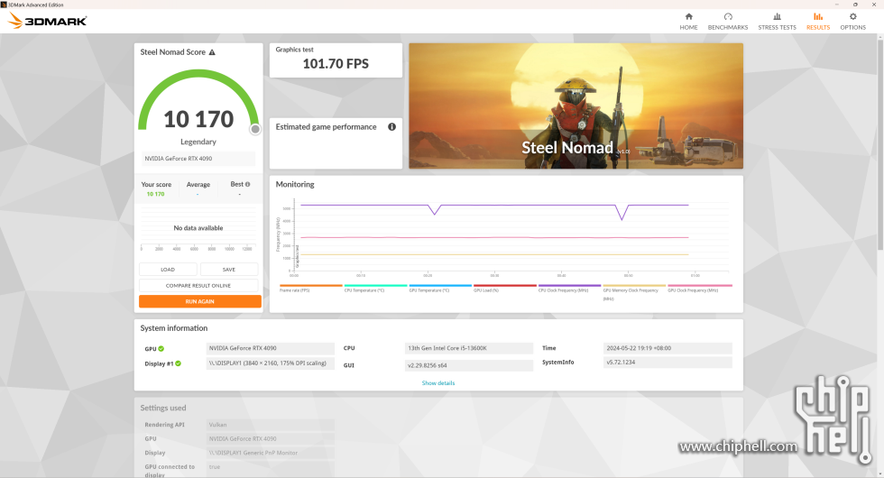Click the green check next to GPU
Image resolution: width=884 pixels, height=478 pixels.
click(161, 348)
